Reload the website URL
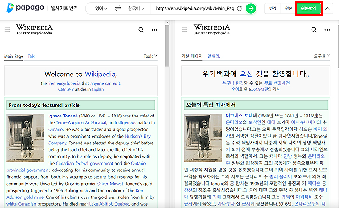Screen dimensions: 339x213 tap(239, 8)
